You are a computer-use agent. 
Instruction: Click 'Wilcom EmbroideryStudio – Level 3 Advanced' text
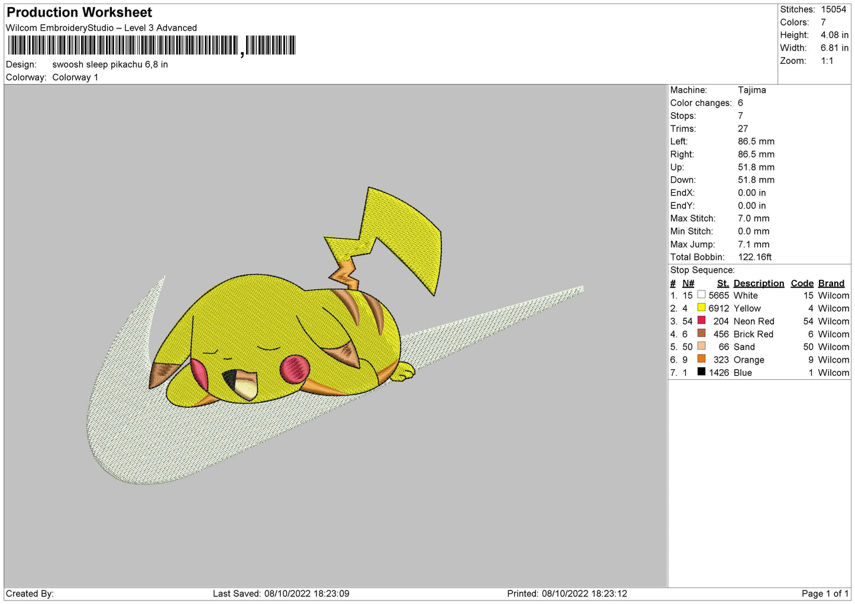point(101,28)
